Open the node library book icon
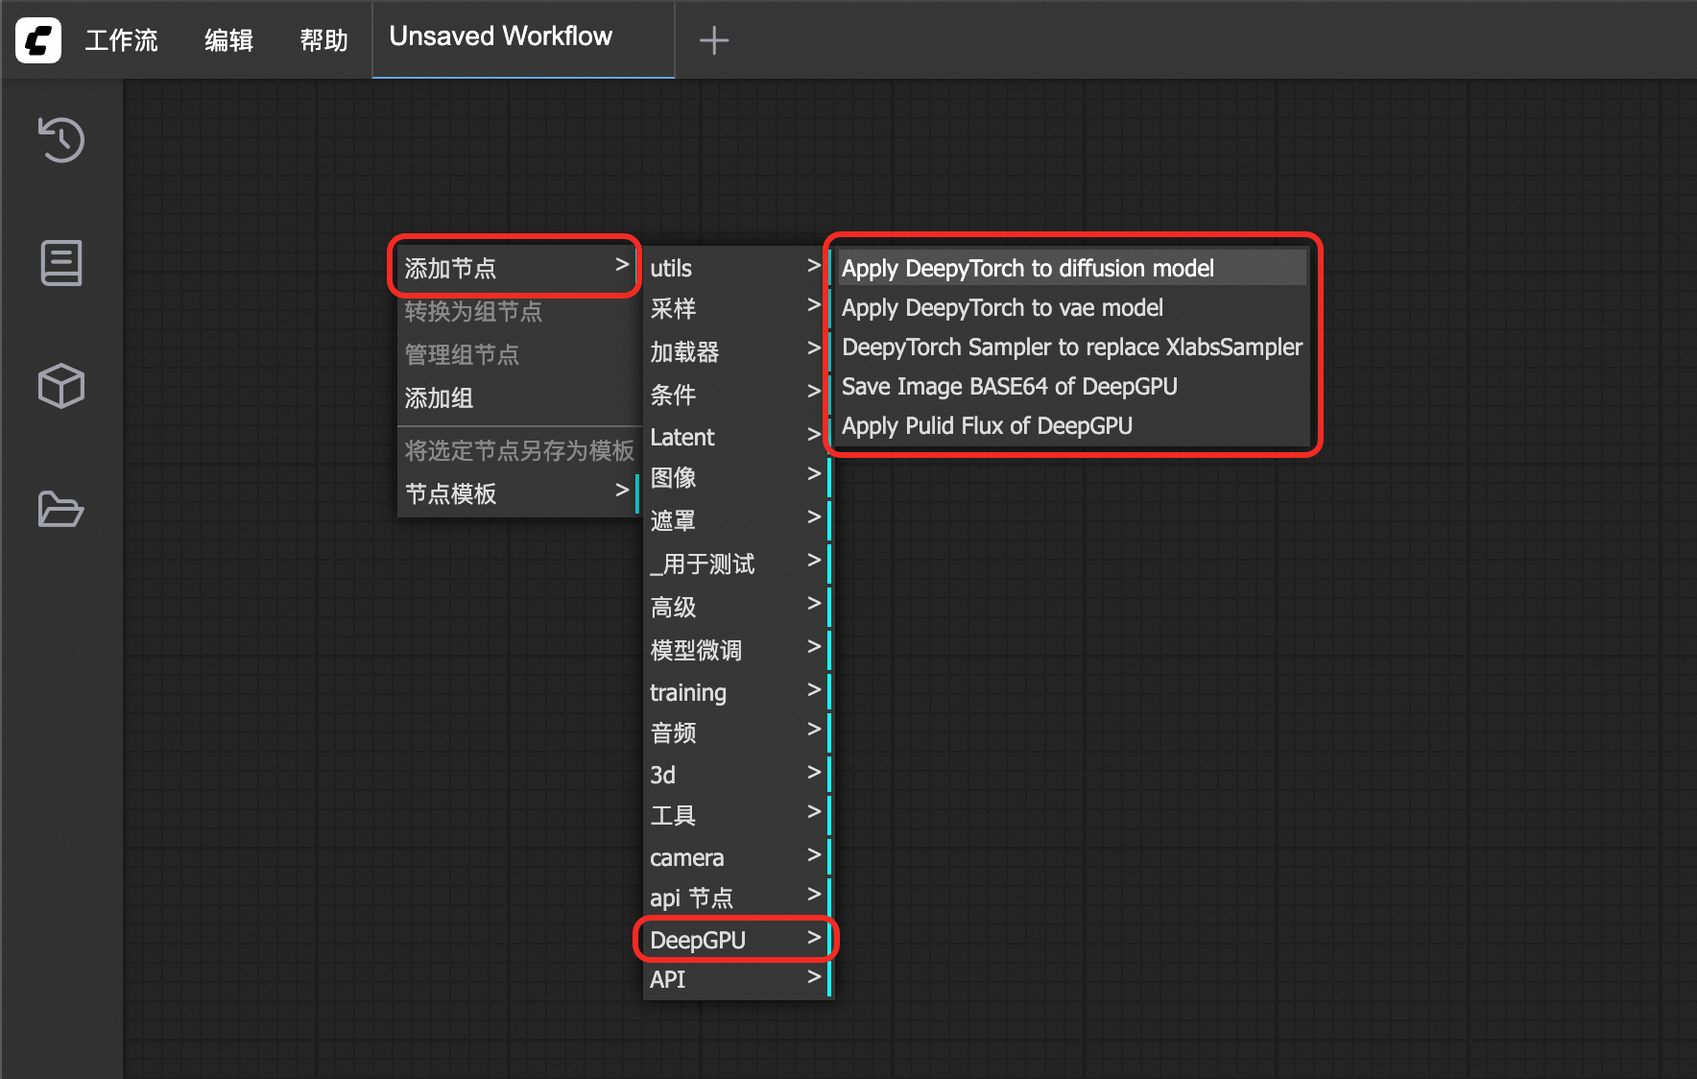The width and height of the screenshot is (1697, 1079). pos(61,263)
